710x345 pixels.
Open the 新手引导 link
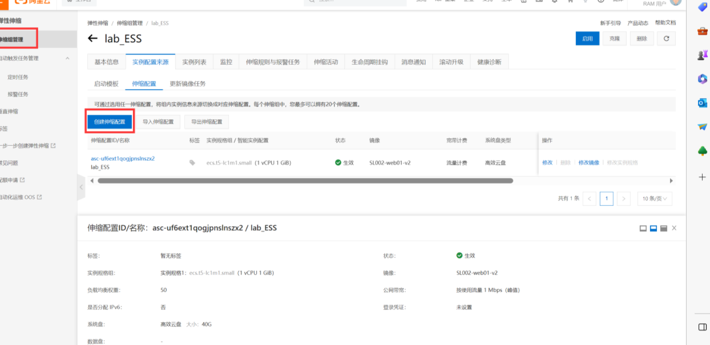click(610, 23)
